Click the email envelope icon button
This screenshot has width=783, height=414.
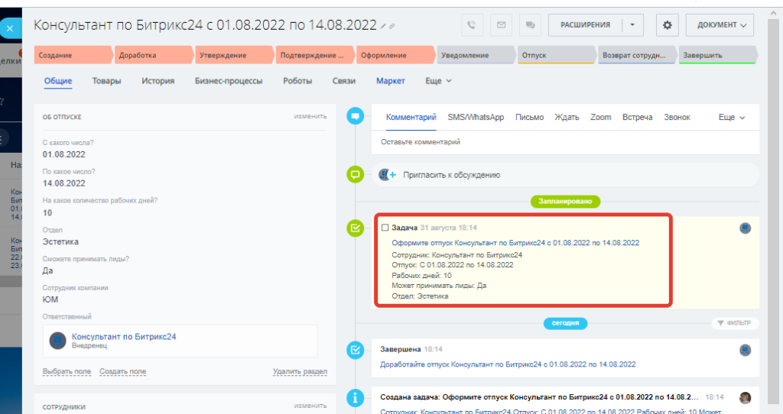pos(501,25)
